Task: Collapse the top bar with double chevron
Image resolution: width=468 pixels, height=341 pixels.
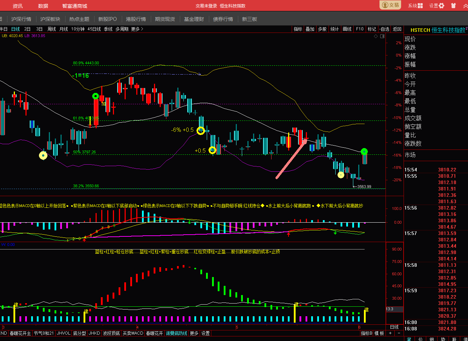Action: coord(465,6)
